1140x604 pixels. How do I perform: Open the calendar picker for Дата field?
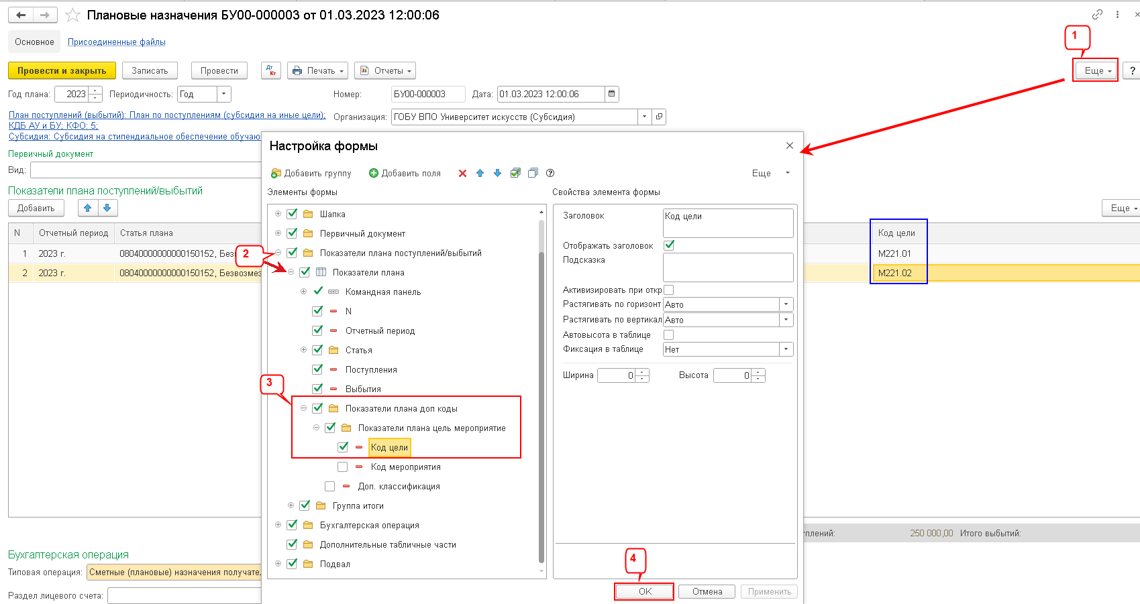tap(611, 94)
